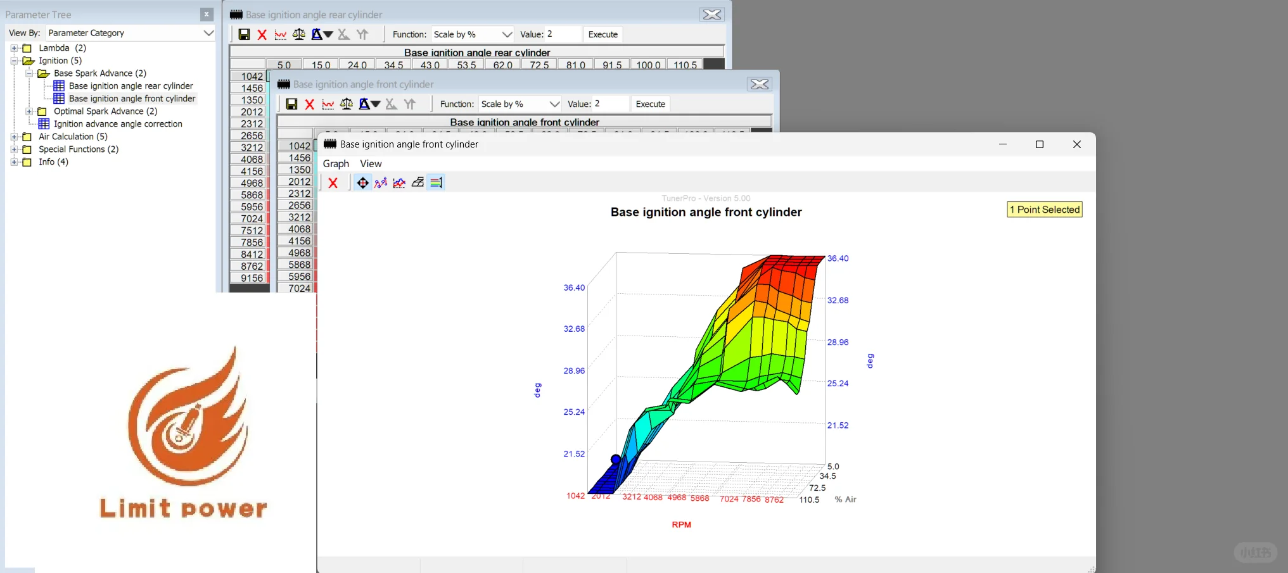Click the compare scales icon in rear cylinder window
Screen dimensions: 1288x573
click(298, 34)
